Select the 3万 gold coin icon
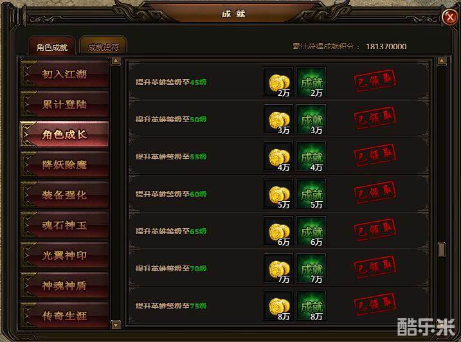461x342 pixels. click(x=278, y=119)
